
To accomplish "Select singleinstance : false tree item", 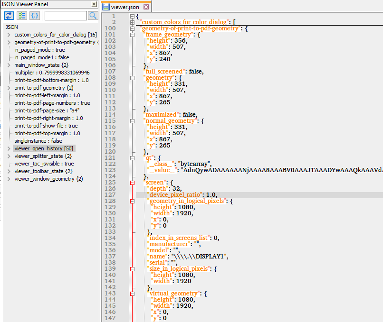I will [38, 141].
